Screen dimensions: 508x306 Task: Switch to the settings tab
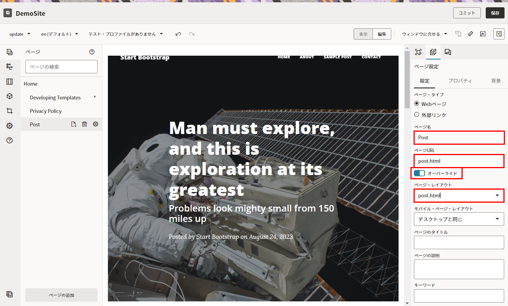(425, 81)
